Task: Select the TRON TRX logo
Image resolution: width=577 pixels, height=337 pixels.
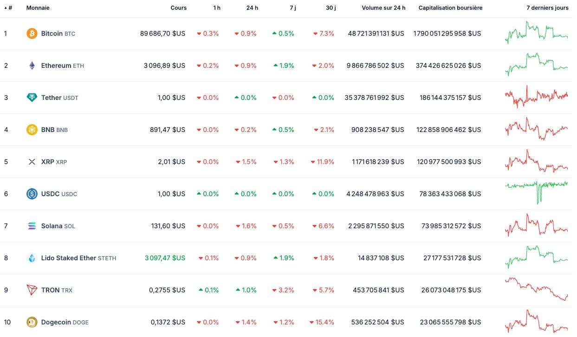Action: click(32, 290)
